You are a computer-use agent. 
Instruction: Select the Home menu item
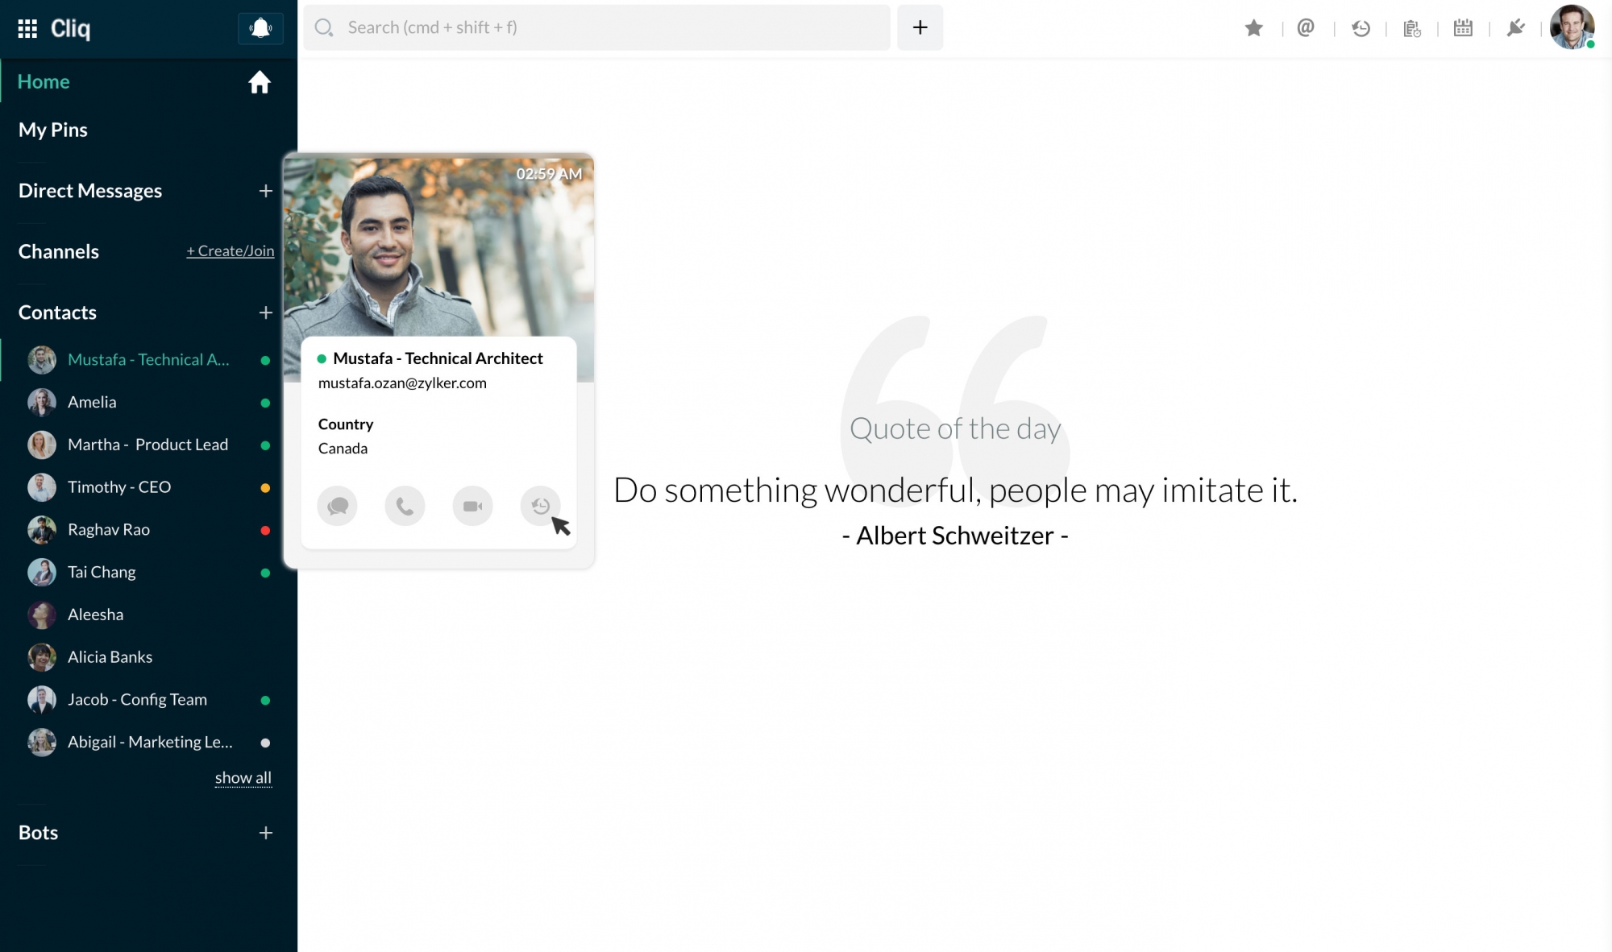coord(44,81)
